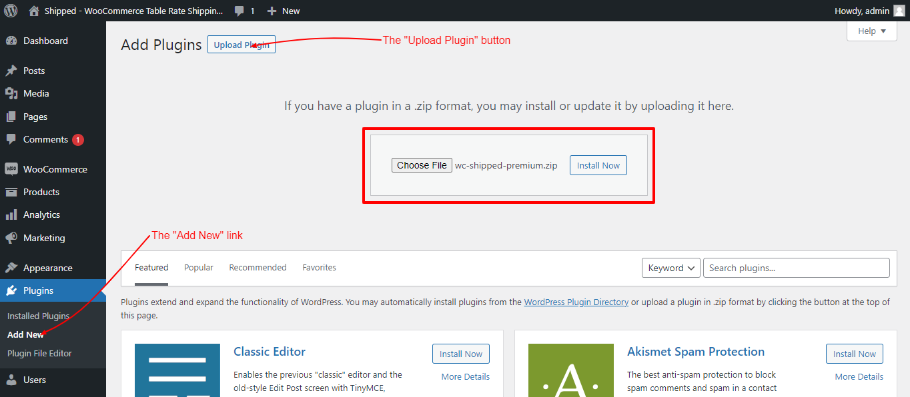Click the Dashboard gauge icon

tap(11, 41)
